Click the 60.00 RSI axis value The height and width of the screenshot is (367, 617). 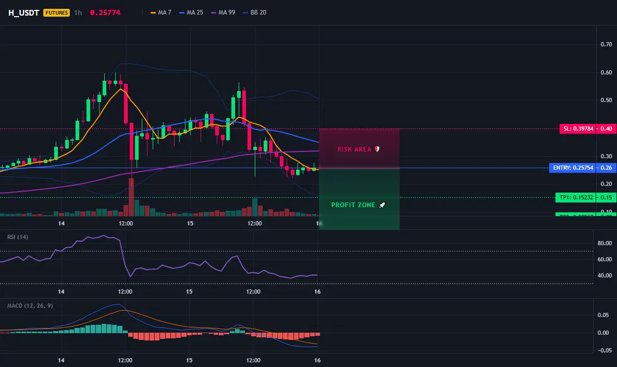point(605,259)
